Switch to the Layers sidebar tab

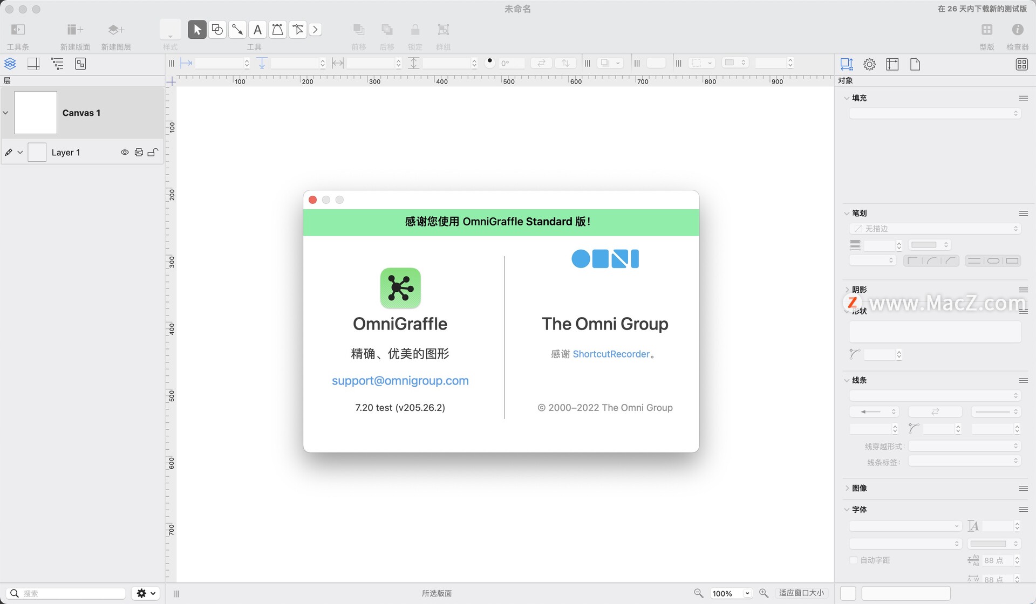point(10,64)
